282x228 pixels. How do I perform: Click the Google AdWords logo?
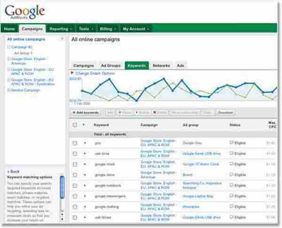24,12
